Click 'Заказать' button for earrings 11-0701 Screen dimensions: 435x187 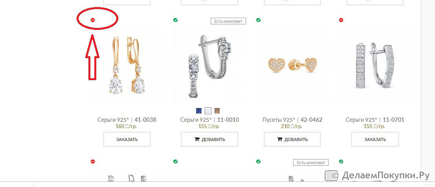pos(375,139)
